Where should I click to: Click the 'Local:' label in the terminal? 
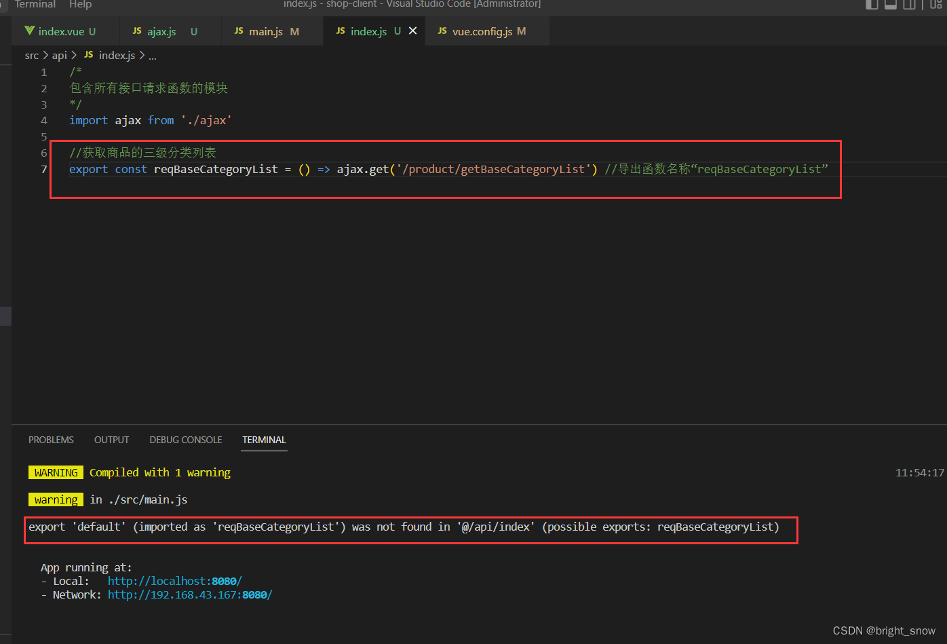pyautogui.click(x=71, y=582)
